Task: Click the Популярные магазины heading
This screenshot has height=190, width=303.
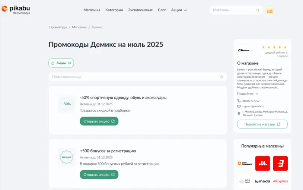Action: pyautogui.click(x=262, y=146)
